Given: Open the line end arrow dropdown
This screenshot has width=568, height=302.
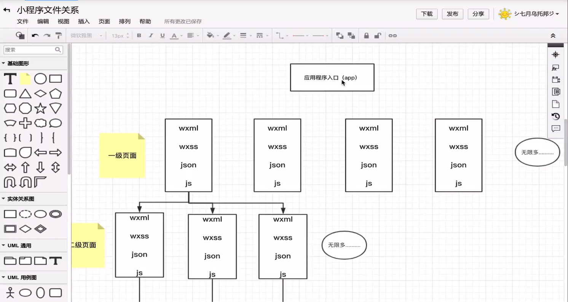Looking at the screenshot, I should (320, 36).
